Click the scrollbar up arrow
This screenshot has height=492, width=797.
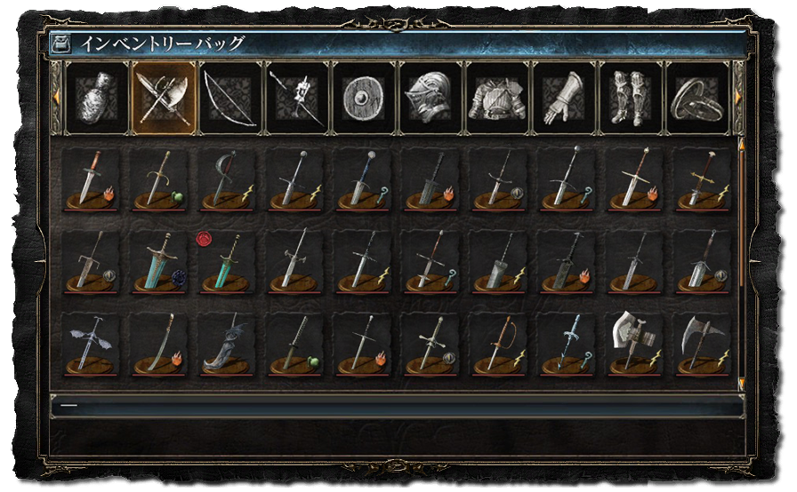(x=742, y=146)
